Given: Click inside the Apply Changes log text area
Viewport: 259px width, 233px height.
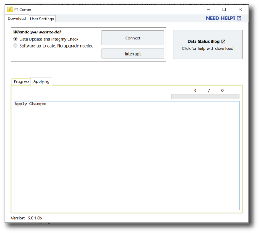Looking at the screenshot, I should pos(127,156).
